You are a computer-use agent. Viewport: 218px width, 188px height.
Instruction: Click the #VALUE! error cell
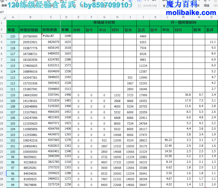point(51,36)
